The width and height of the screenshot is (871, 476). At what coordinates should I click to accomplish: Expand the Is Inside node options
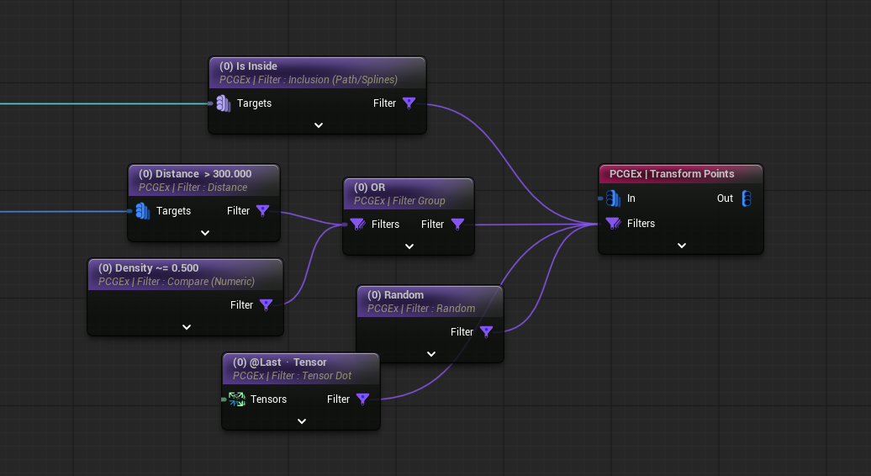319,125
